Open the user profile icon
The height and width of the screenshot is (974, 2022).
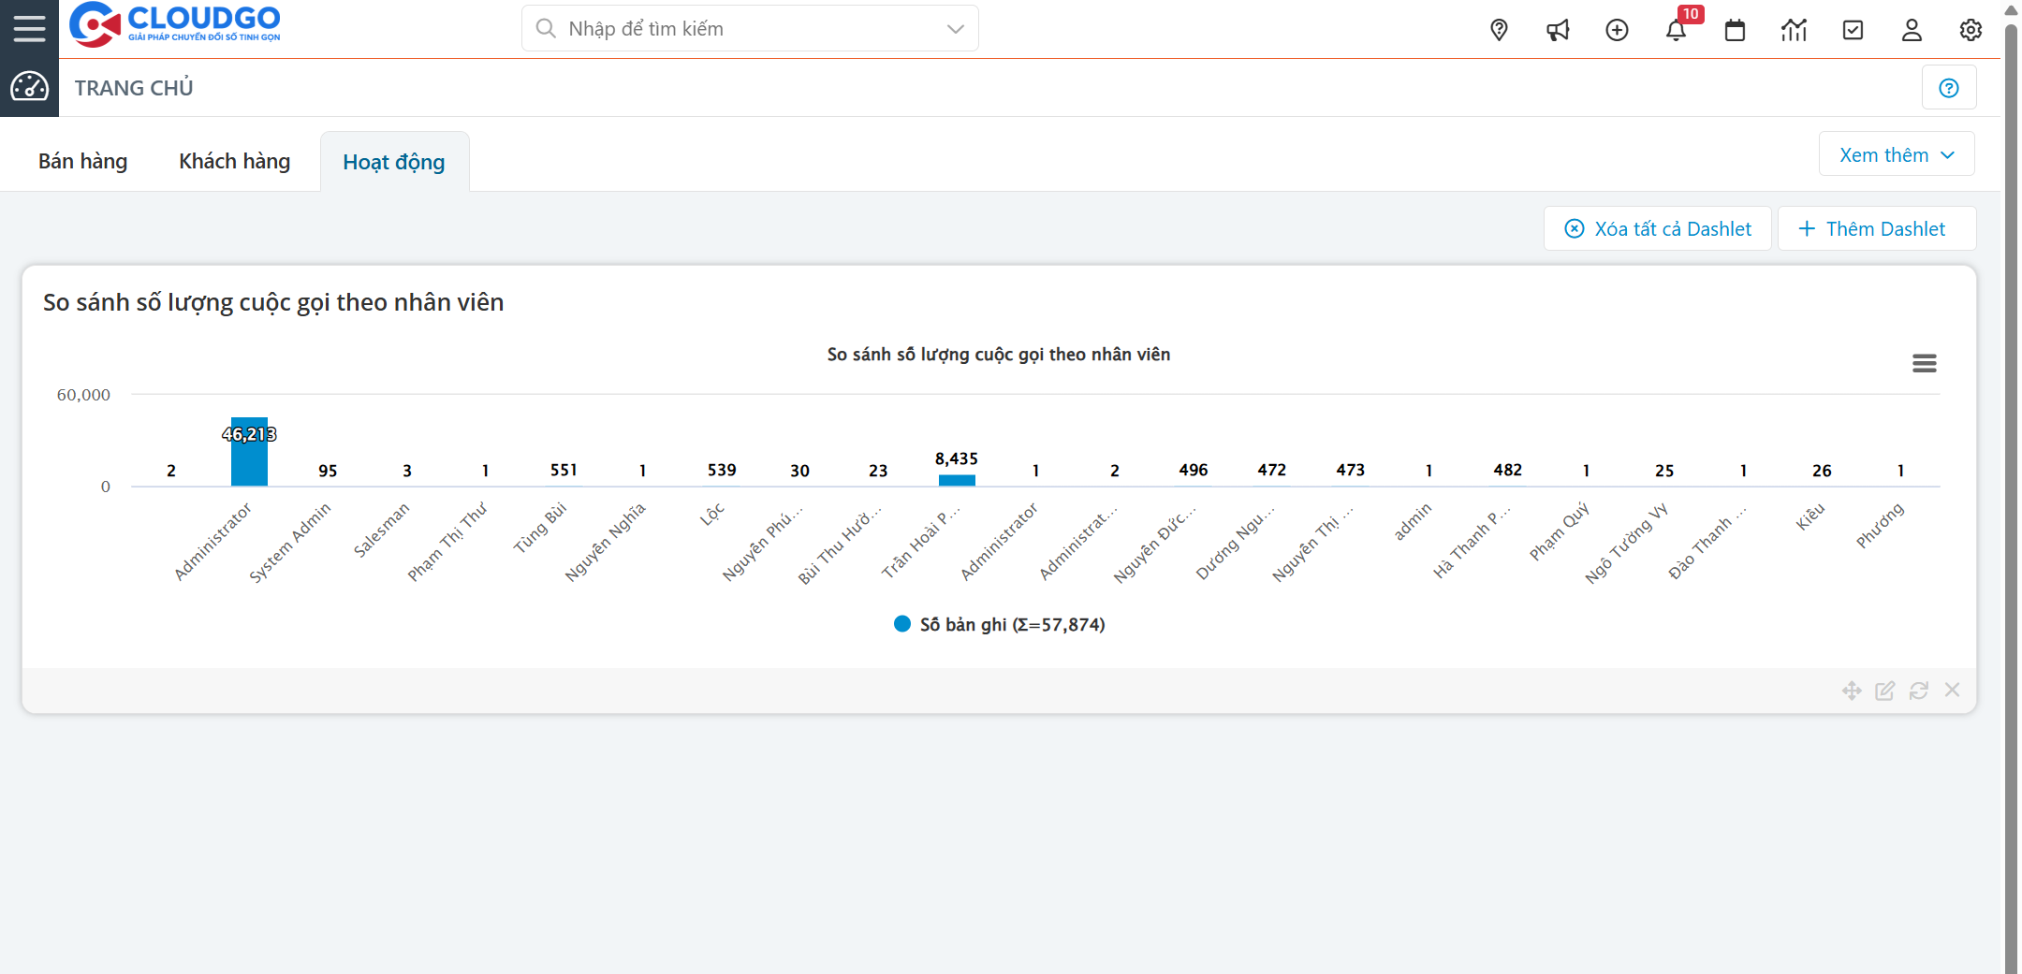click(1912, 30)
